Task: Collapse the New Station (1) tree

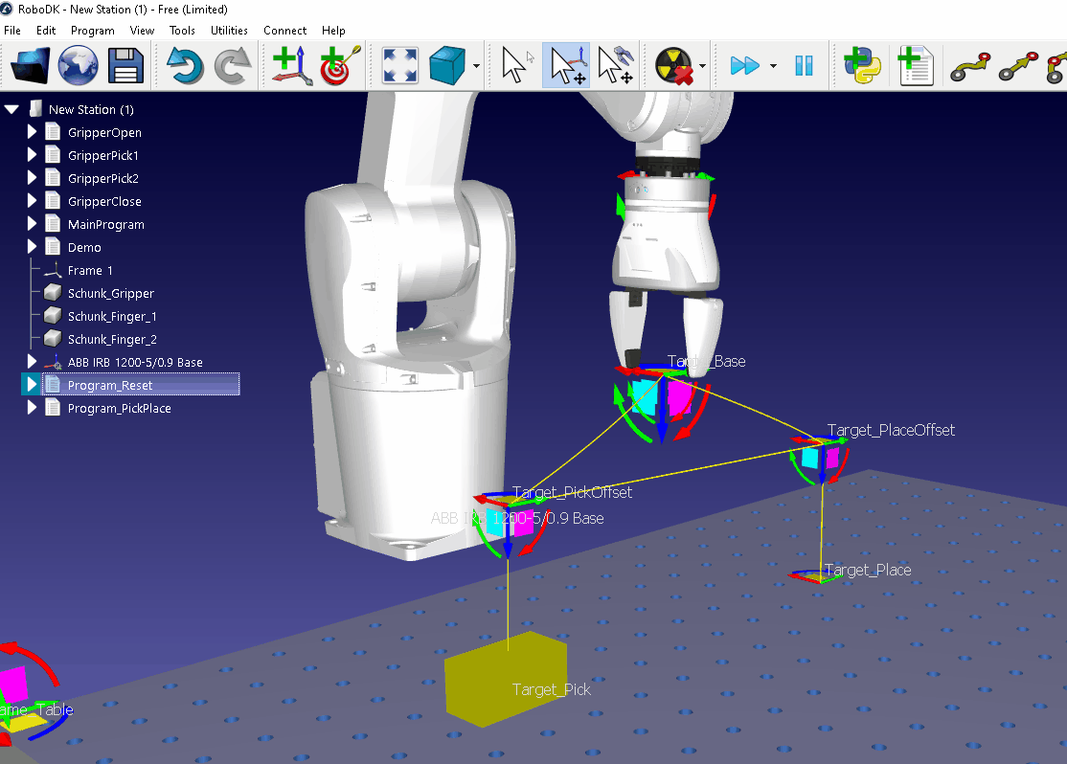Action: click(11, 109)
